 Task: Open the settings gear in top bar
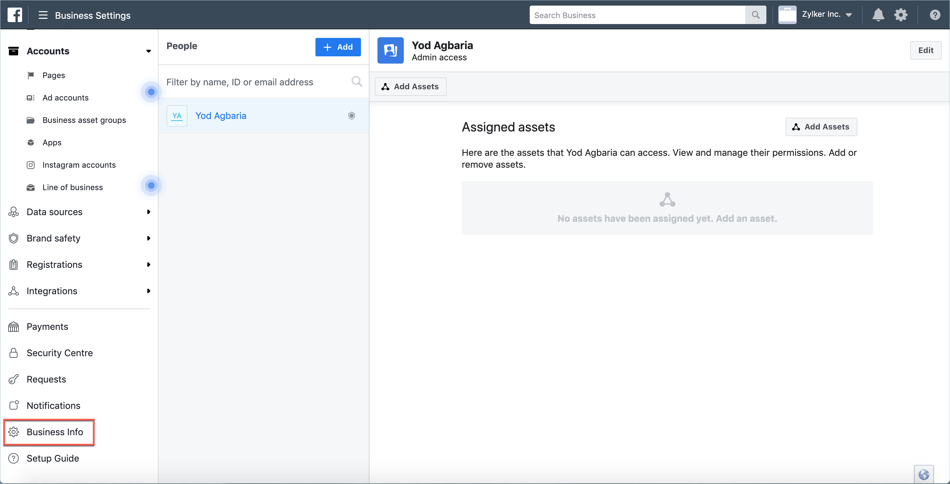click(x=901, y=15)
